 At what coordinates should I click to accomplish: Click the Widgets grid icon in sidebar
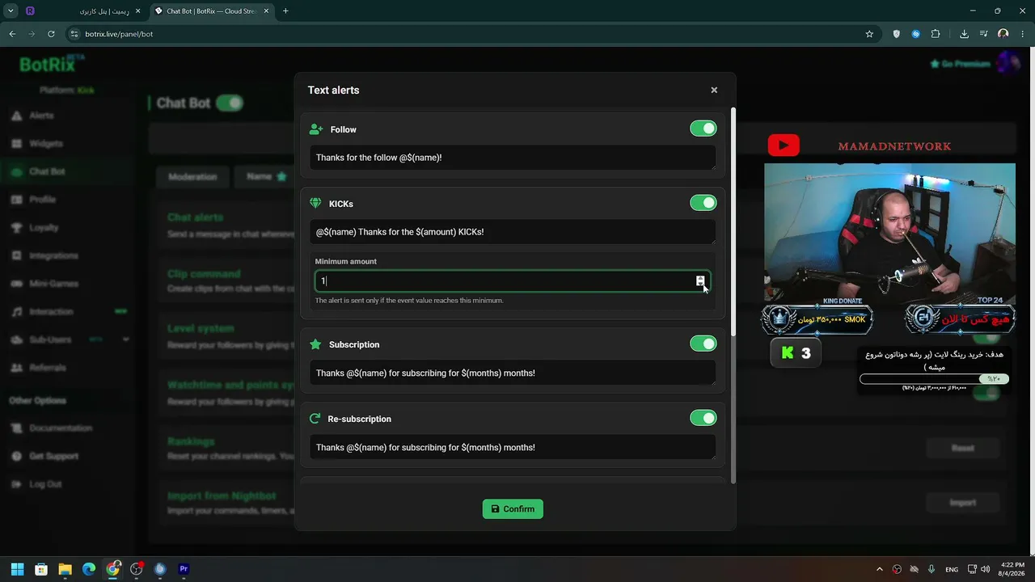(x=16, y=144)
